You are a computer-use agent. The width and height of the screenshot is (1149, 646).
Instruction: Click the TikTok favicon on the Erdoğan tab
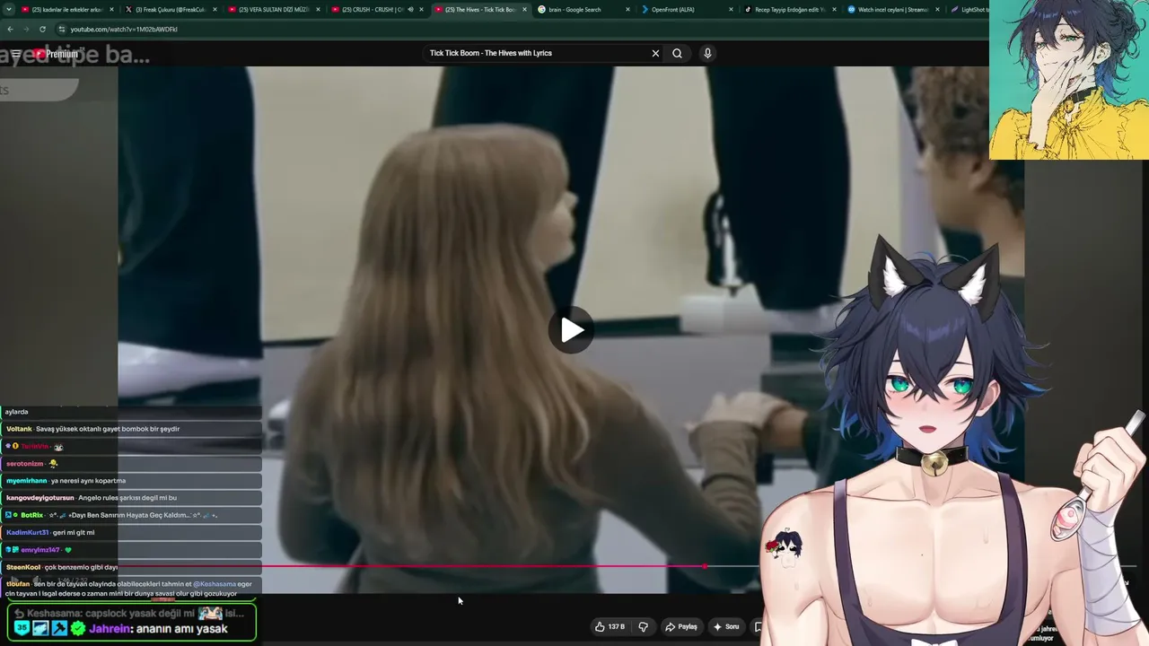click(x=748, y=10)
